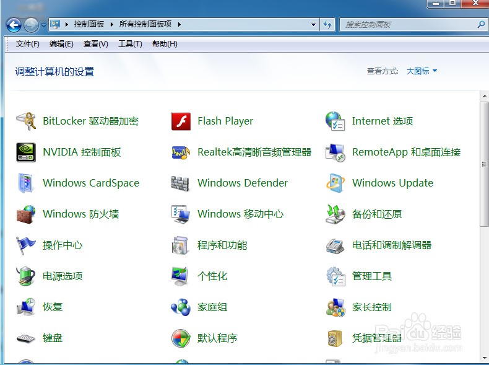This screenshot has height=365, width=489.
Task: Open the 帮助(H) menu
Action: coord(165,44)
